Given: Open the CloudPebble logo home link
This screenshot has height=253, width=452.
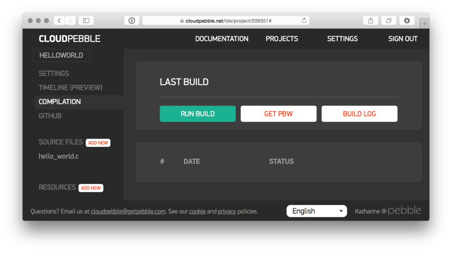Looking at the screenshot, I should pyautogui.click(x=69, y=39).
